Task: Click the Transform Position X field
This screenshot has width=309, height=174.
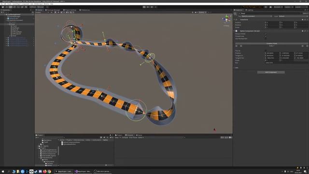Action: pyautogui.click(x=272, y=23)
